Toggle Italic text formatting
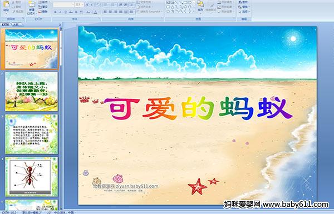Screen dimensions: 334x214 [x=60, y=12]
